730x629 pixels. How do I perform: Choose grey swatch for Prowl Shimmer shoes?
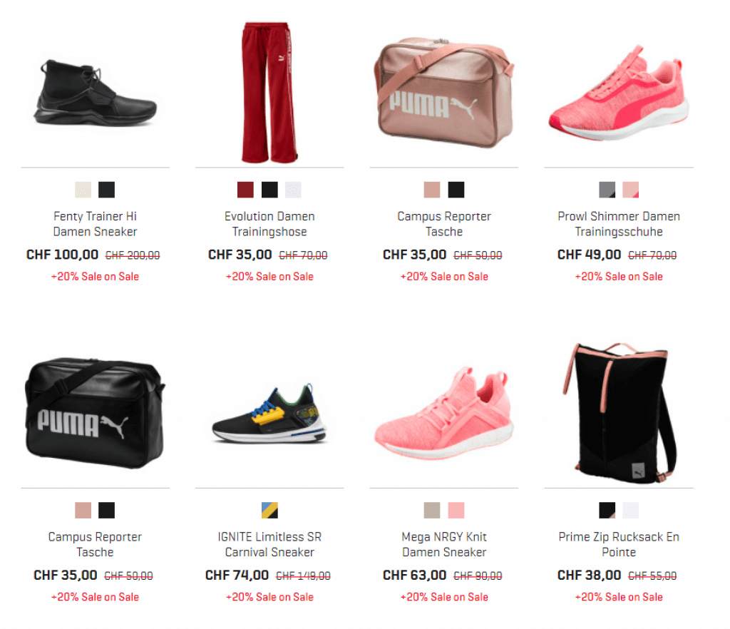coord(607,190)
